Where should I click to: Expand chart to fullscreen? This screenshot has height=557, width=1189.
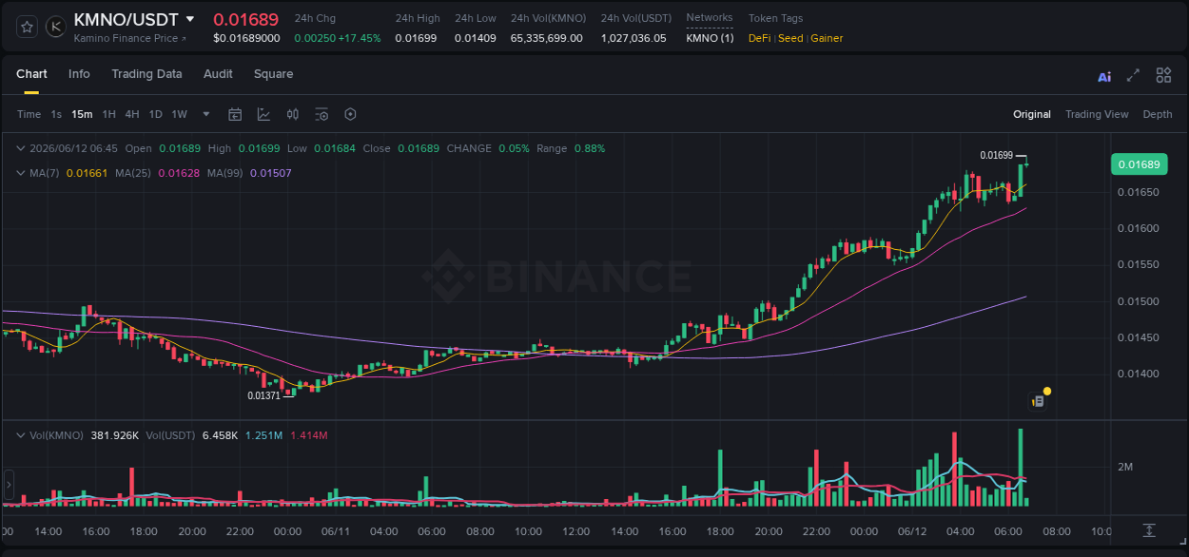1133,75
